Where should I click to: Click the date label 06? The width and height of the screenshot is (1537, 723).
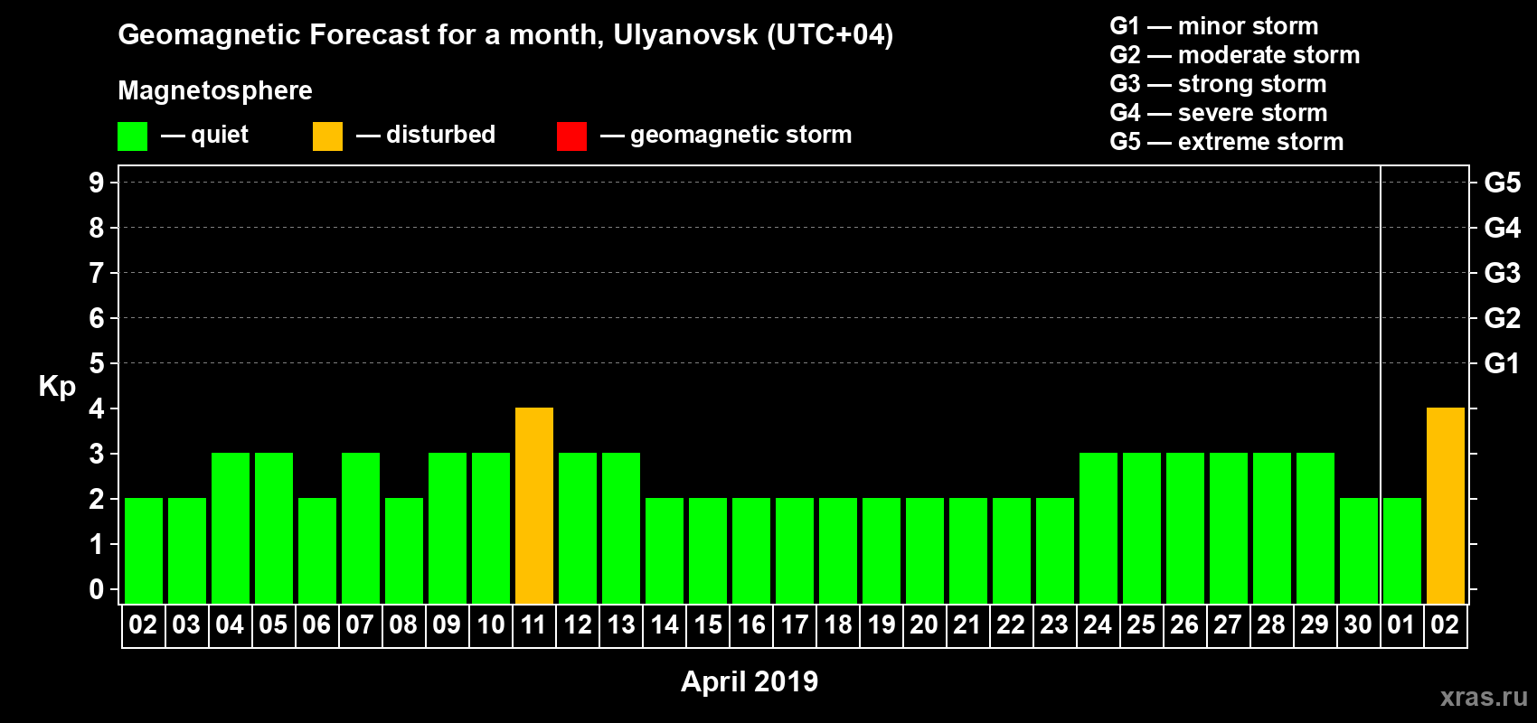pyautogui.click(x=316, y=625)
